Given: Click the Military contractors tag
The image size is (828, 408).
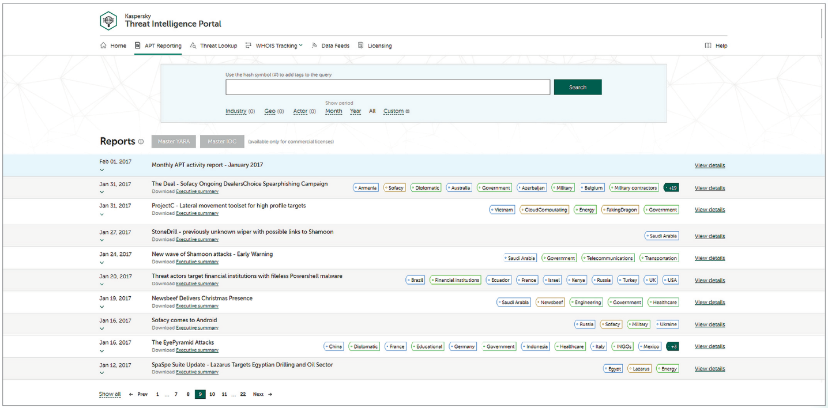Looking at the screenshot, I should pos(634,188).
